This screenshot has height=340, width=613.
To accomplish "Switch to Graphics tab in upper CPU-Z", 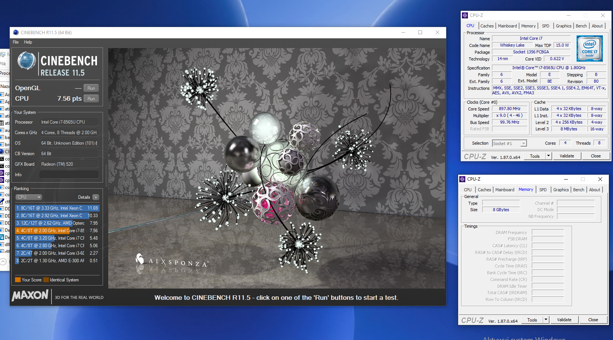I will (563, 26).
